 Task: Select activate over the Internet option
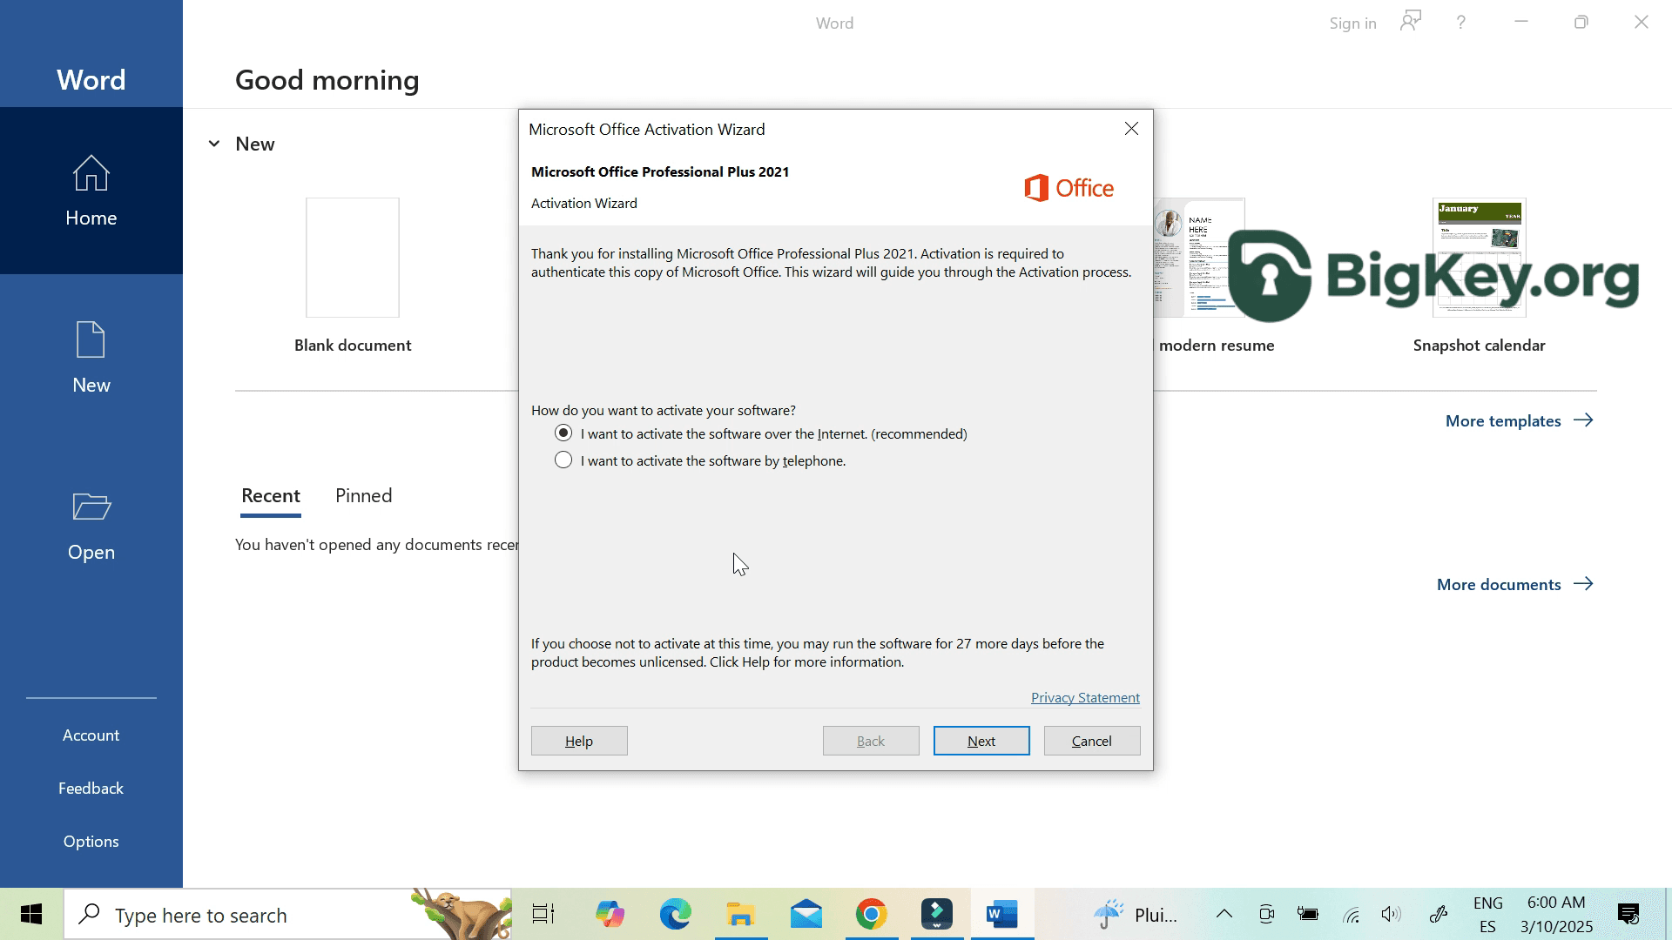click(x=563, y=433)
